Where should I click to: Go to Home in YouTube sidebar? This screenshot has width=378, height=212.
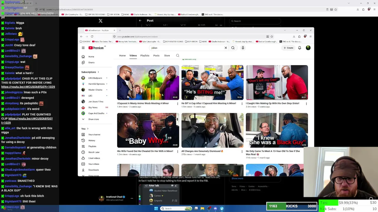point(91,57)
